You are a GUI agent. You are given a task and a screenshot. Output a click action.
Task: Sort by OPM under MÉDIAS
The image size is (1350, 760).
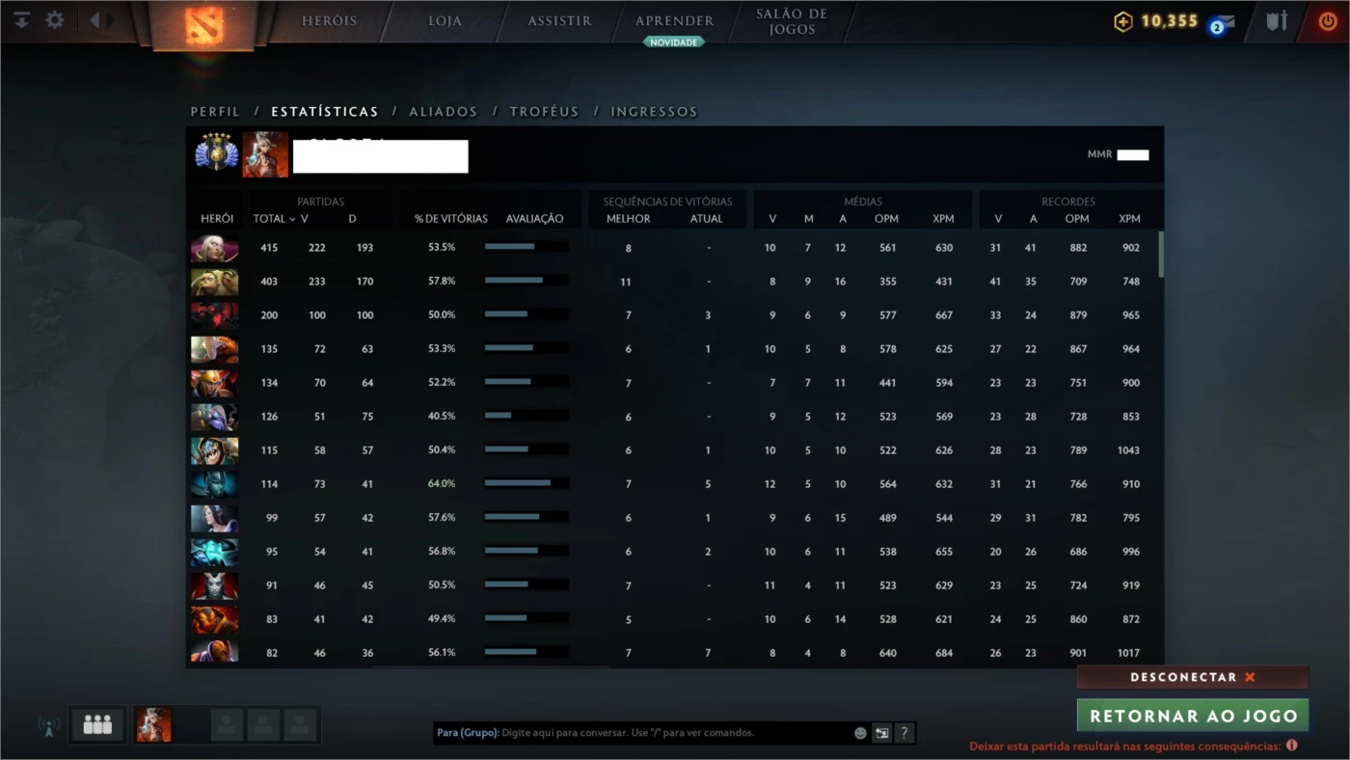coord(887,219)
